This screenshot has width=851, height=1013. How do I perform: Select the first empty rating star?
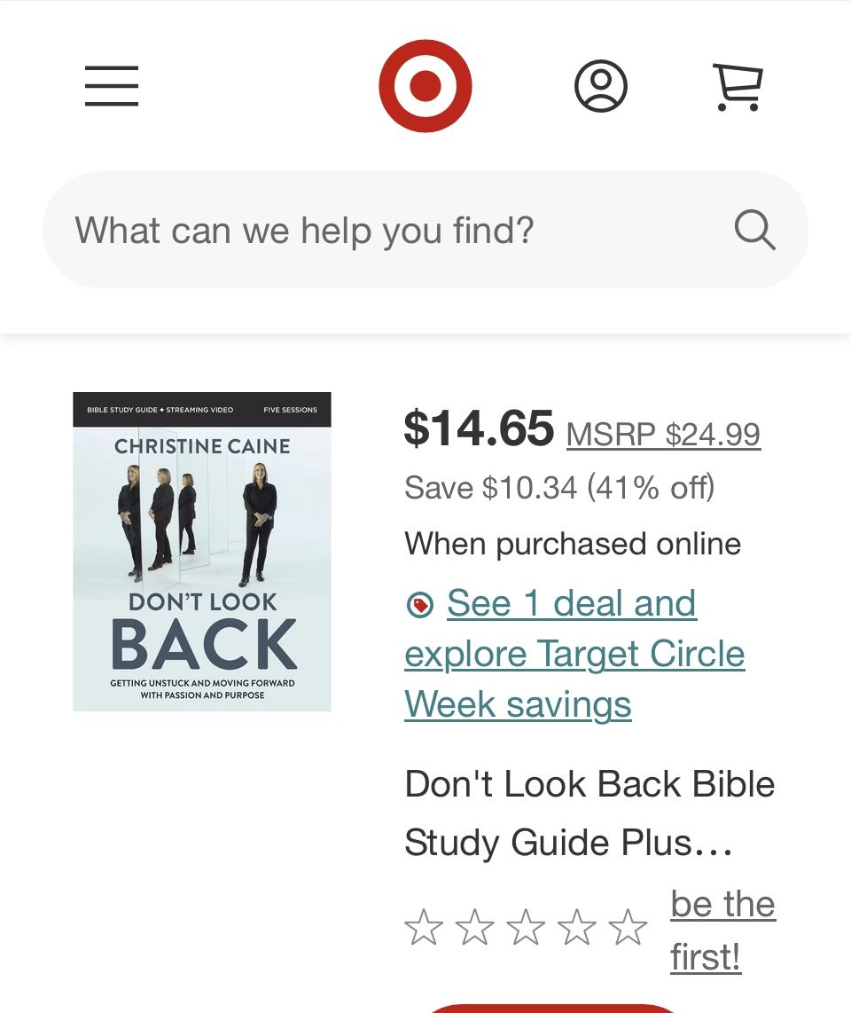(424, 925)
